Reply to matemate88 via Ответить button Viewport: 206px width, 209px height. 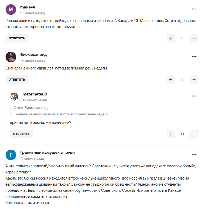(21, 134)
